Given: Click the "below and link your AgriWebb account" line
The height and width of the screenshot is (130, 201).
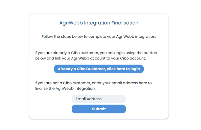Looking at the screenshot, I should [x=90, y=58].
